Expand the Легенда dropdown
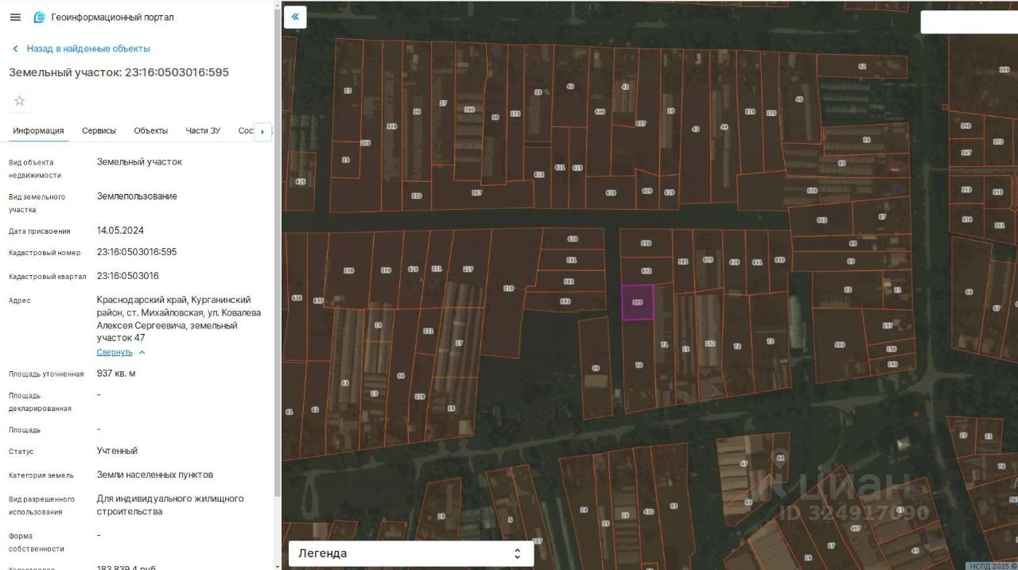Viewport: 1018px width, 570px height. [x=410, y=553]
